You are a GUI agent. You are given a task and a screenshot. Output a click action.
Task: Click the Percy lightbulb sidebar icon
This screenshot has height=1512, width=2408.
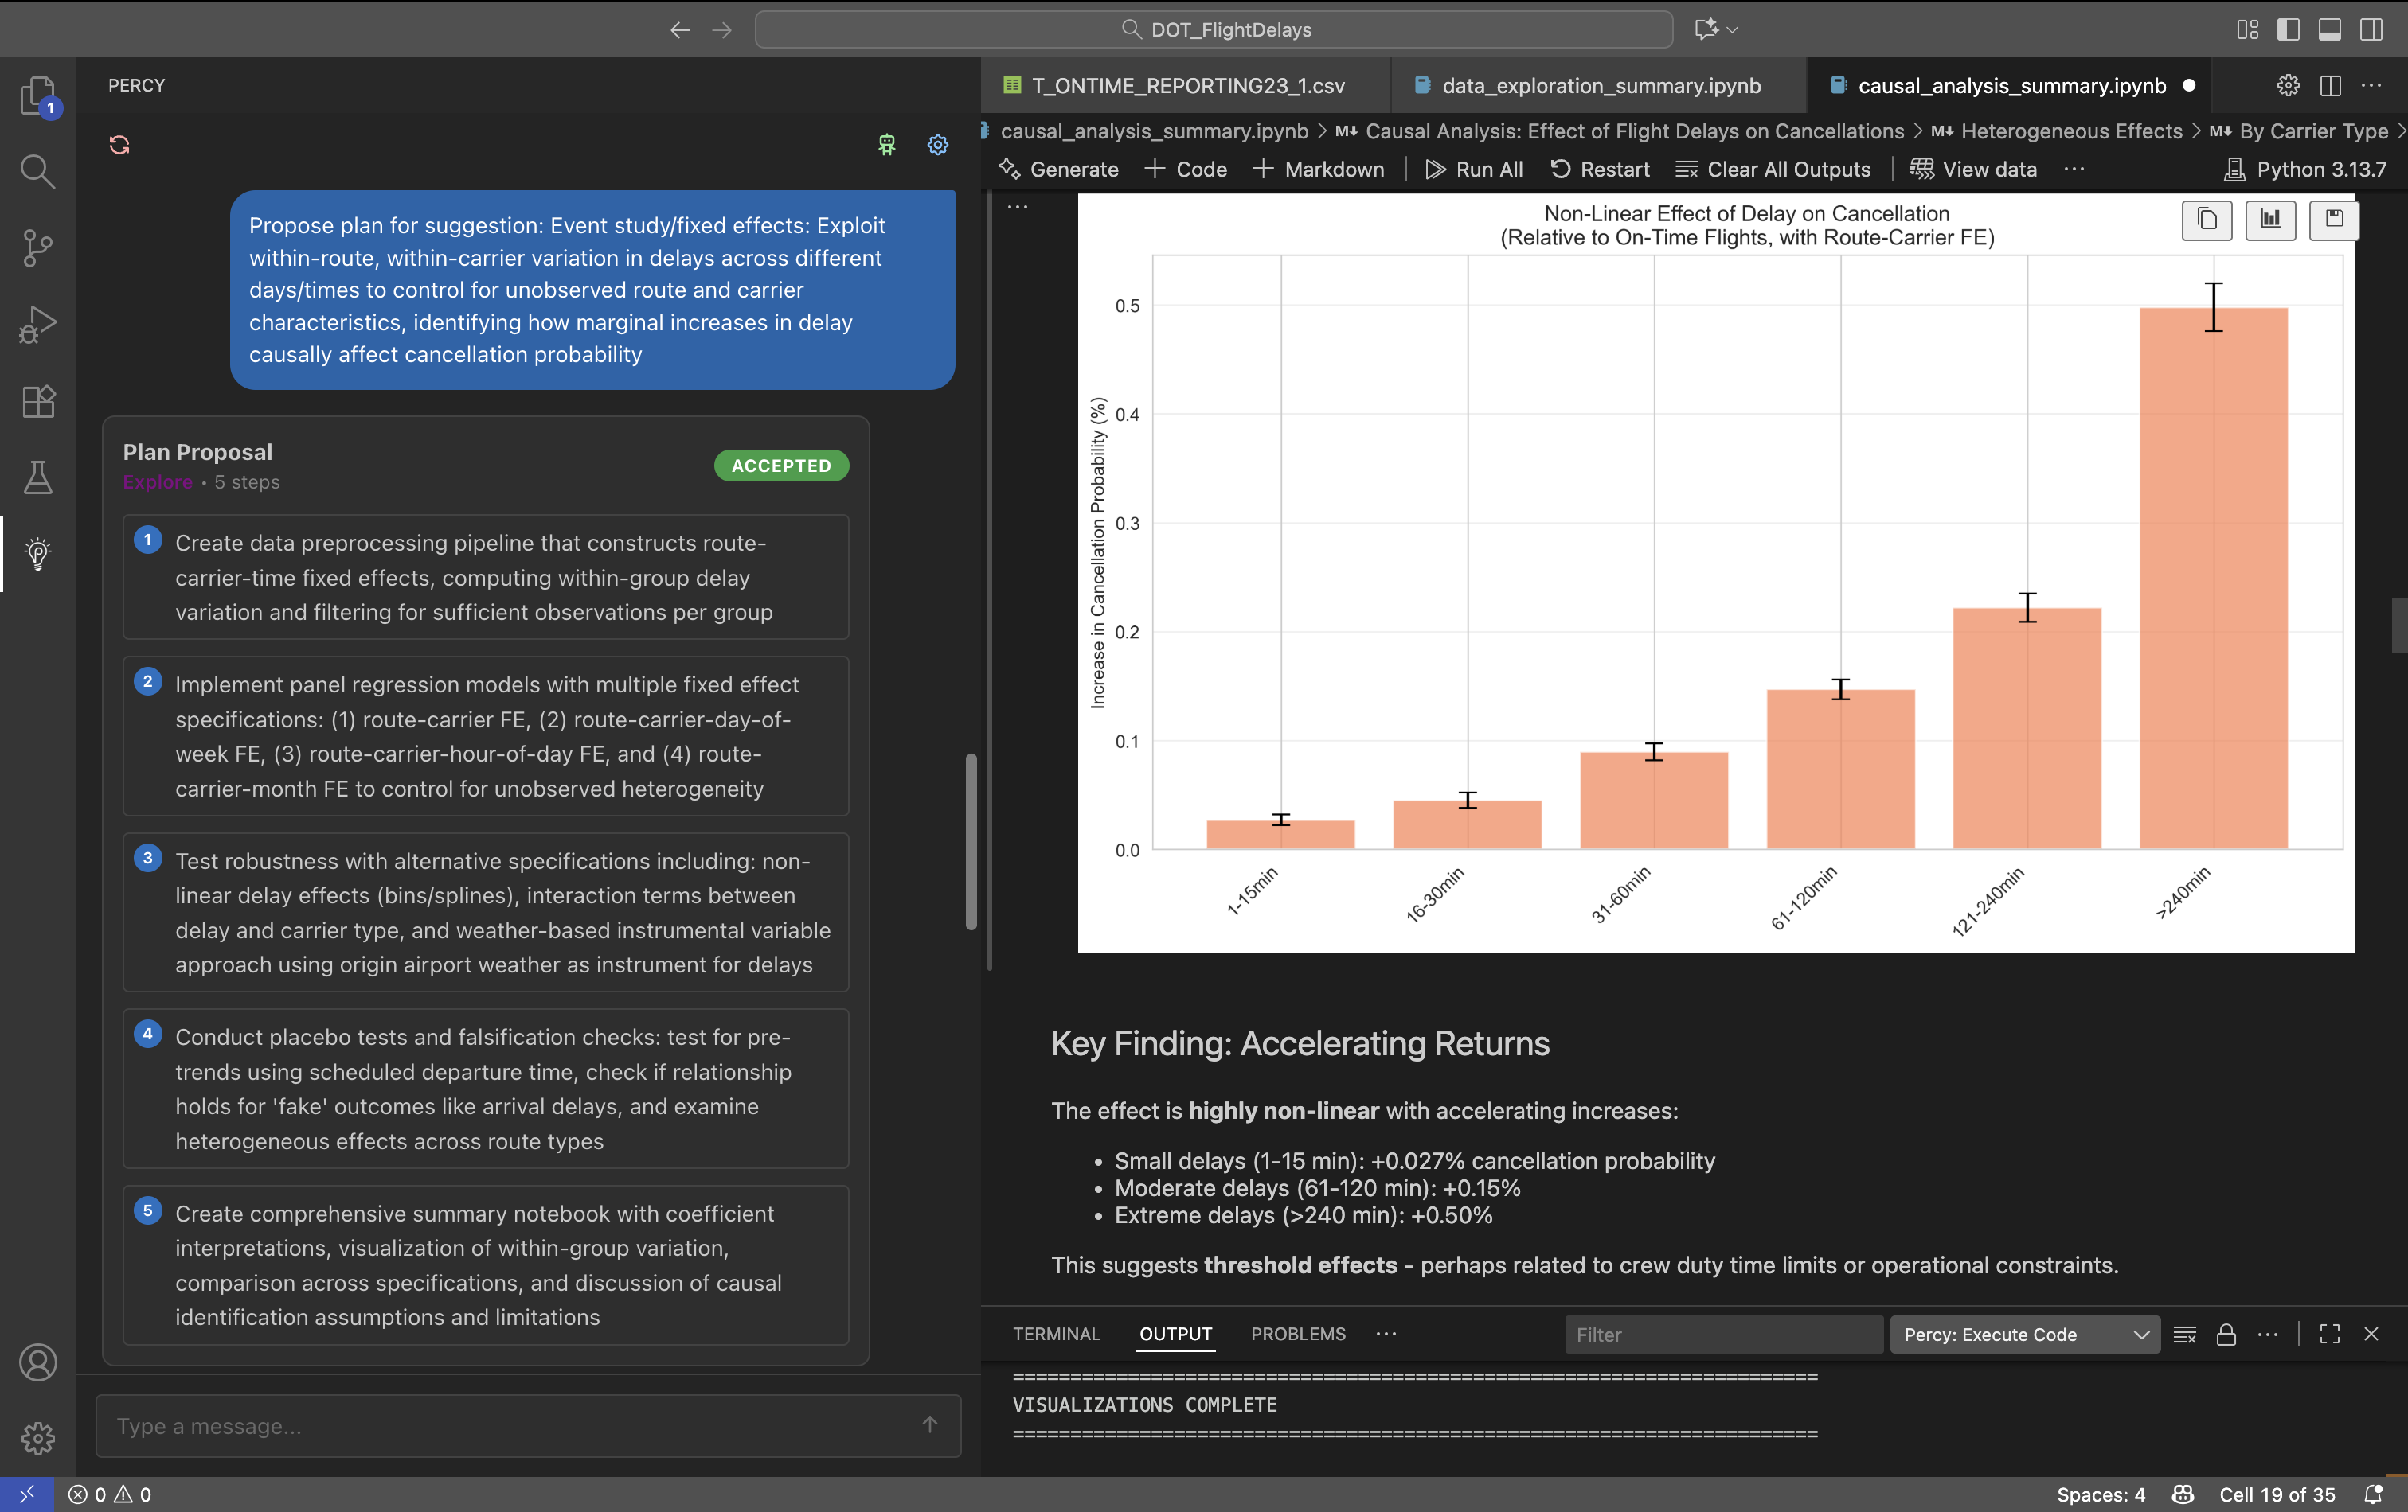38,554
